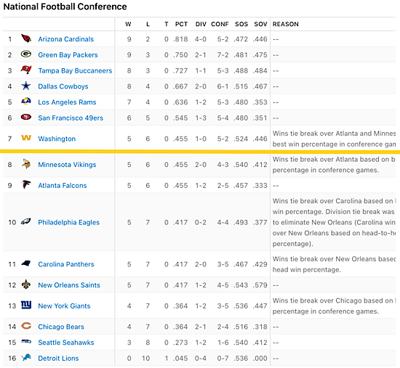Image resolution: width=400 pixels, height=368 pixels.
Task: Go to the New Orleans Saints page
Action: tap(69, 285)
